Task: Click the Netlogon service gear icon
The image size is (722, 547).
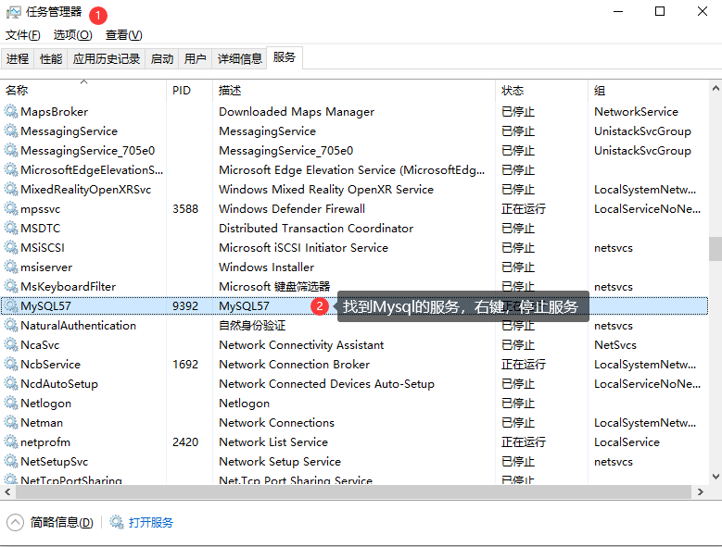Action: click(11, 404)
